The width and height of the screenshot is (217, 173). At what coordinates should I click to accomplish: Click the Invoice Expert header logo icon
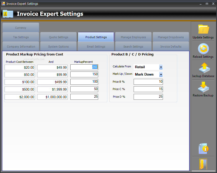coord(8,14)
